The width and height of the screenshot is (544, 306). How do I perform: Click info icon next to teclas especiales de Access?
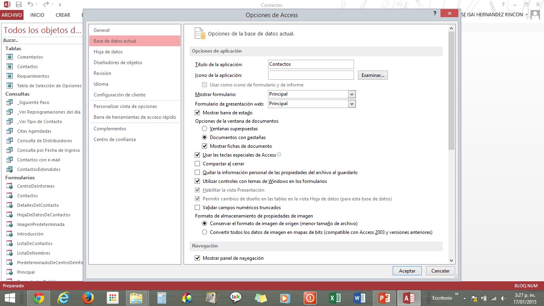279,155
